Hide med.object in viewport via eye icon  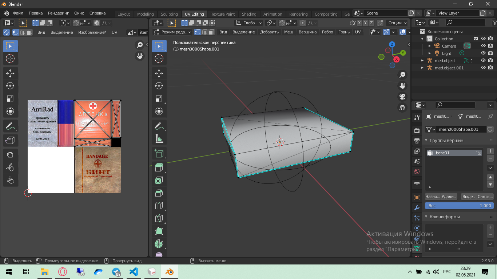click(483, 61)
